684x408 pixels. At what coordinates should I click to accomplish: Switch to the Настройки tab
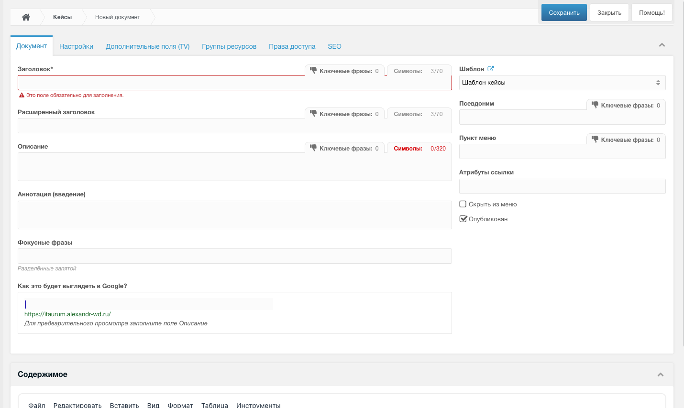[x=76, y=46]
